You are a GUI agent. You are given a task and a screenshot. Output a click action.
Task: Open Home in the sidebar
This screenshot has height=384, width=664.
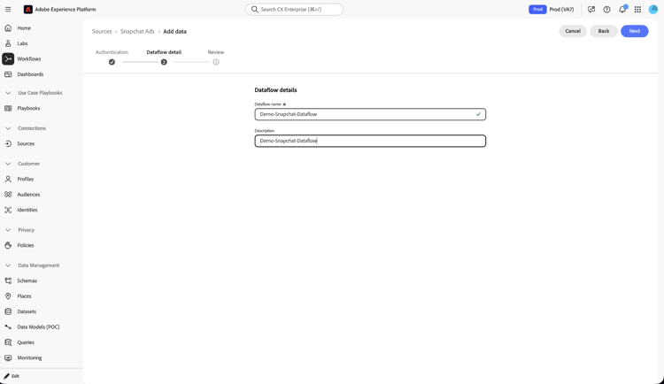coord(24,28)
